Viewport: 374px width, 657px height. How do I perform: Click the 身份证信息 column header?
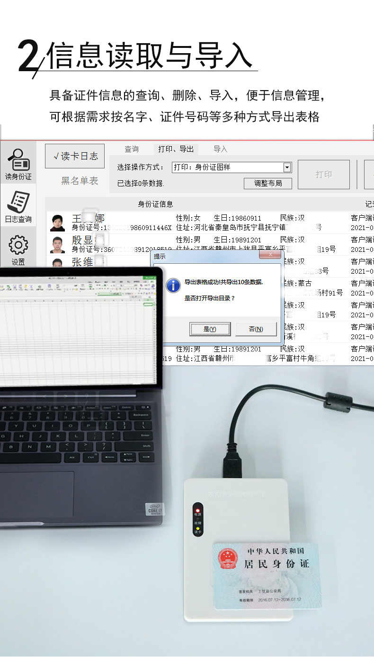tap(155, 204)
